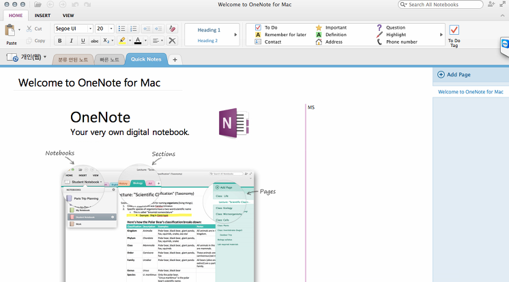This screenshot has height=282, width=509.
Task: Click the Forward arrow in title bar
Action: pyautogui.click(x=63, y=5)
